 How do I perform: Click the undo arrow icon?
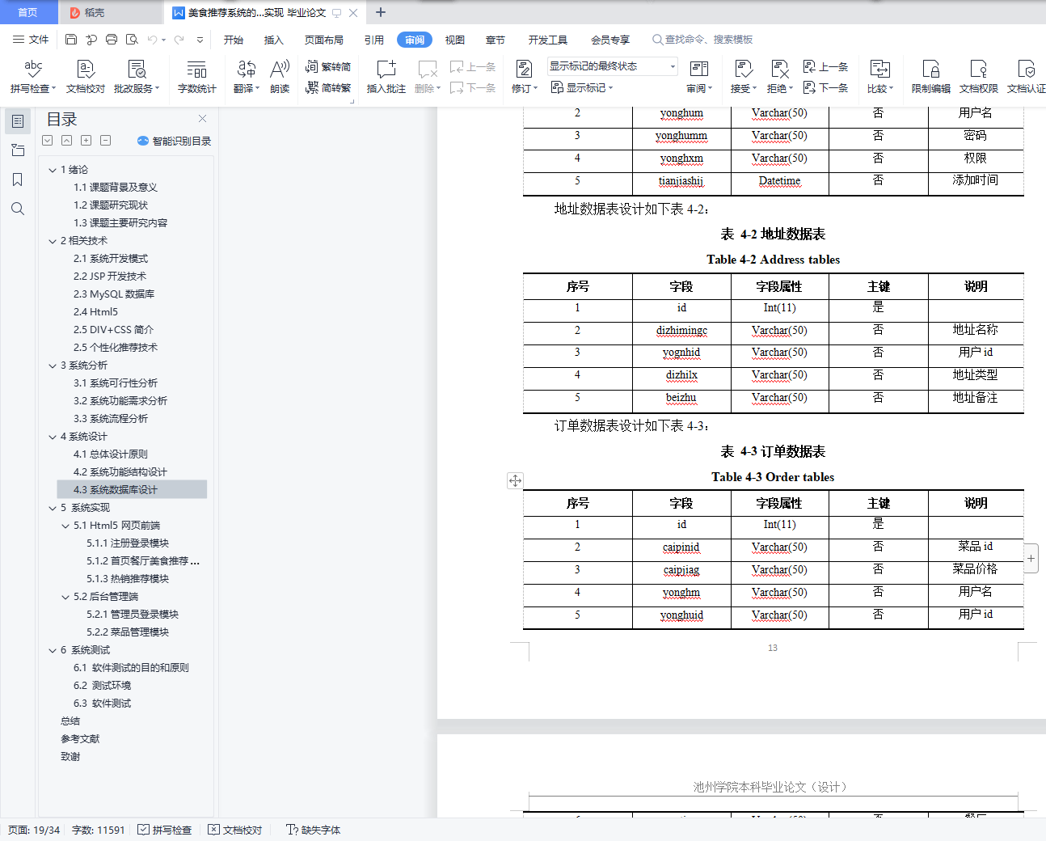pyautogui.click(x=151, y=39)
